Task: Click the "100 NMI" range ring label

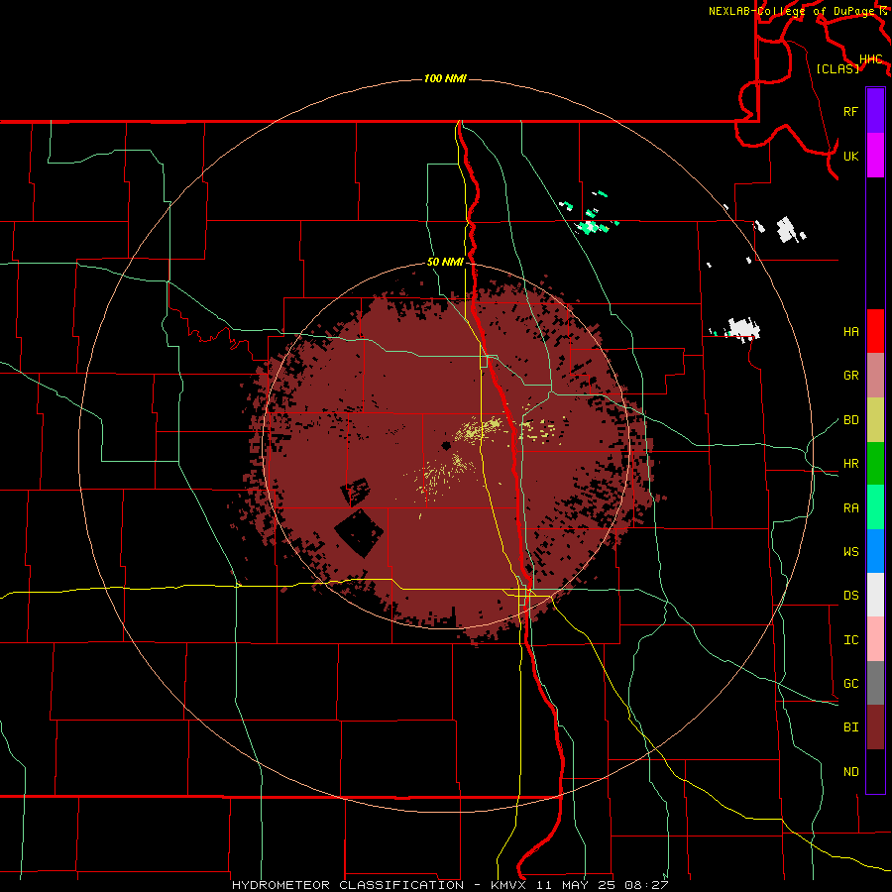Action: click(x=445, y=78)
